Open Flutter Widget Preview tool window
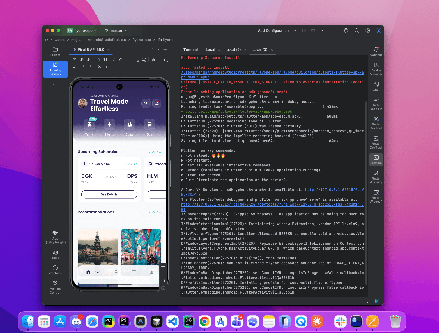This screenshot has height=333, width=439. (x=376, y=197)
